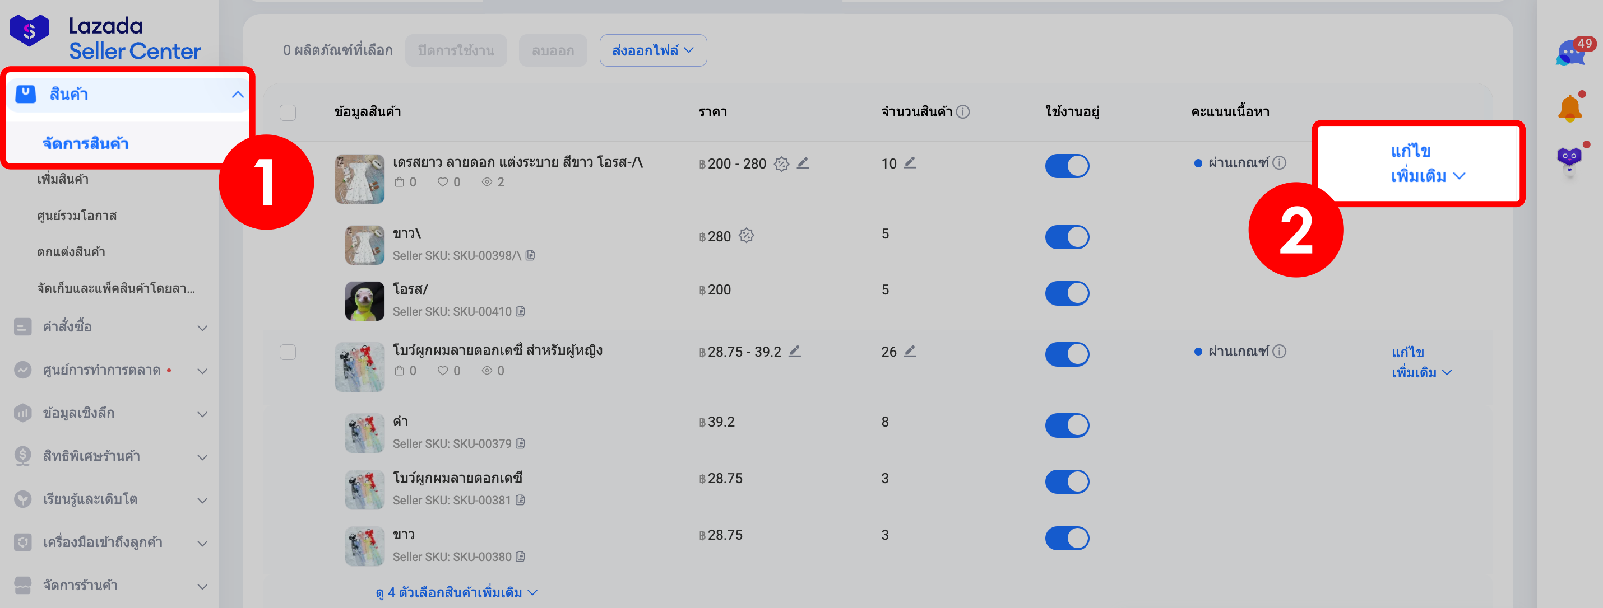Open the ส่งออกไฟล์ export dropdown

(653, 50)
